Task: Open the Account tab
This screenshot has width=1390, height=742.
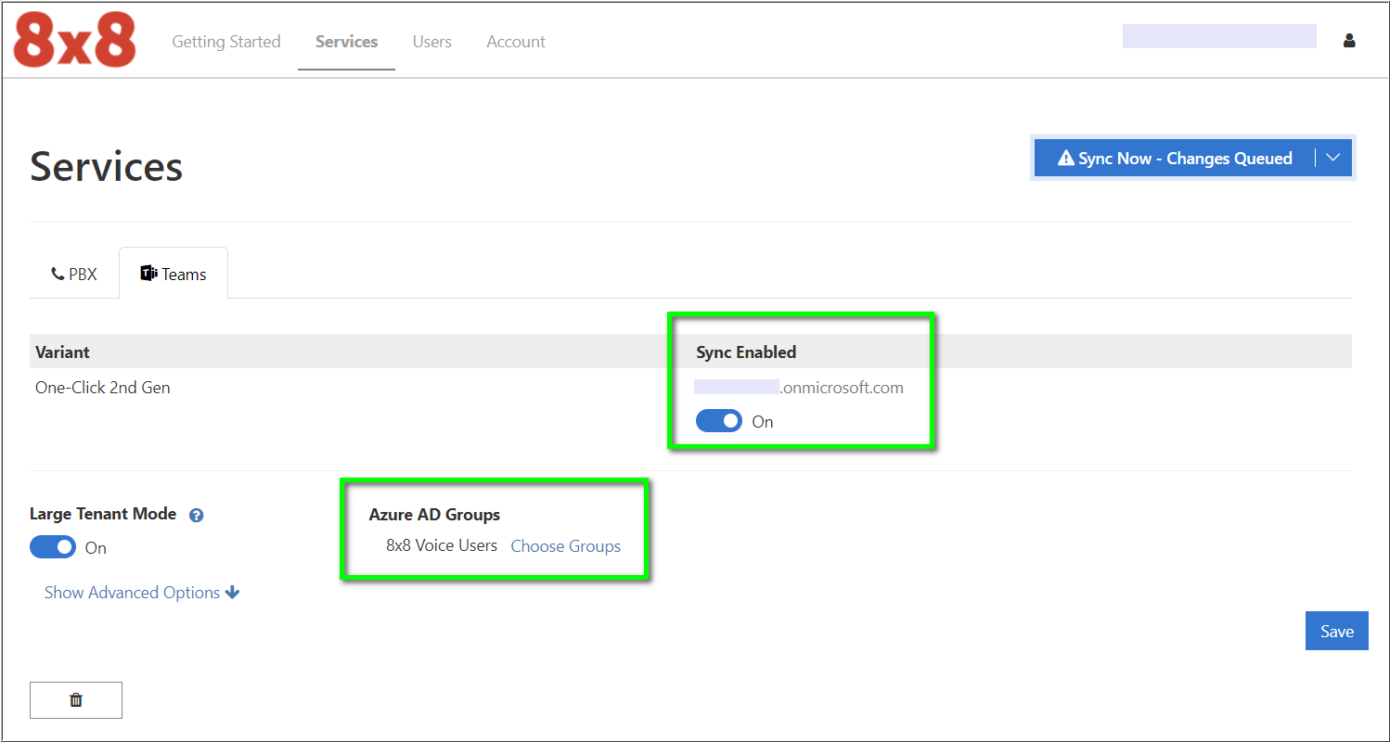Action: (x=515, y=41)
